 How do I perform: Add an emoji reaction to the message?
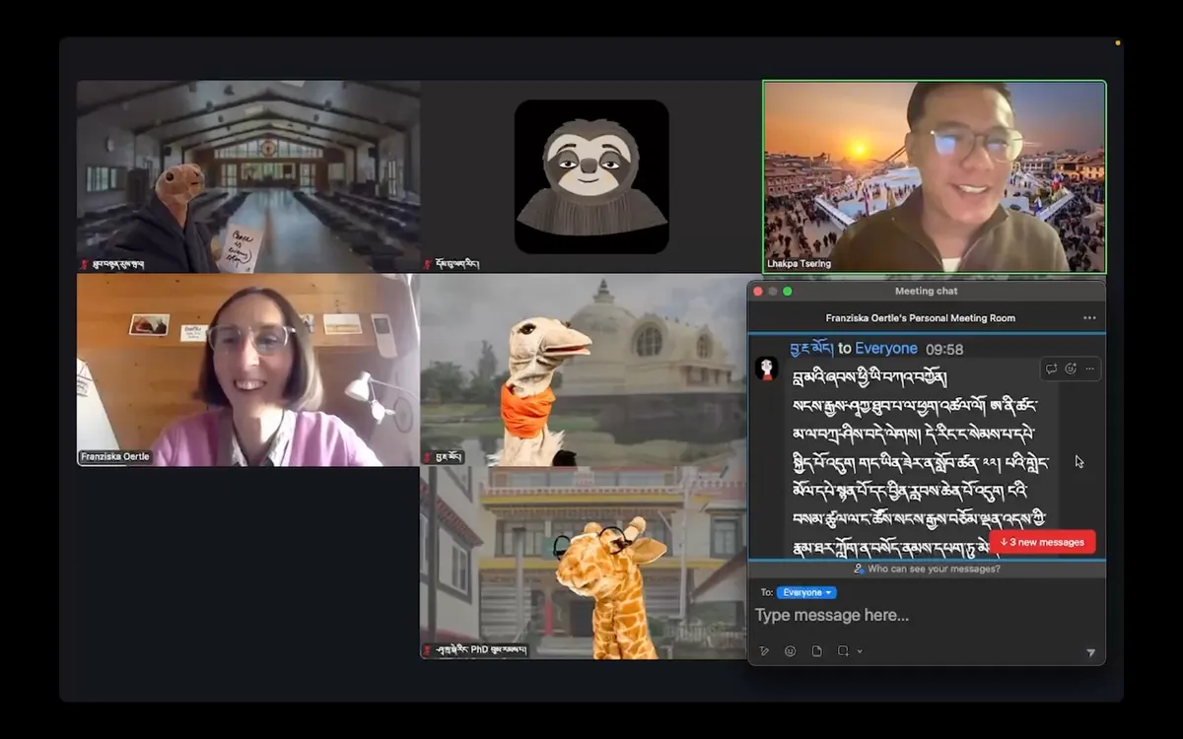pos(1071,369)
